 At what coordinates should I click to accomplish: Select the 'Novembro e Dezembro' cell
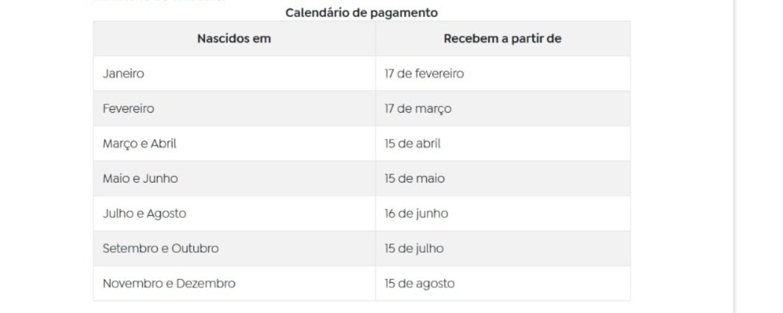coord(234,283)
